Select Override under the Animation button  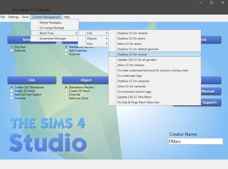[x=11, y=51]
